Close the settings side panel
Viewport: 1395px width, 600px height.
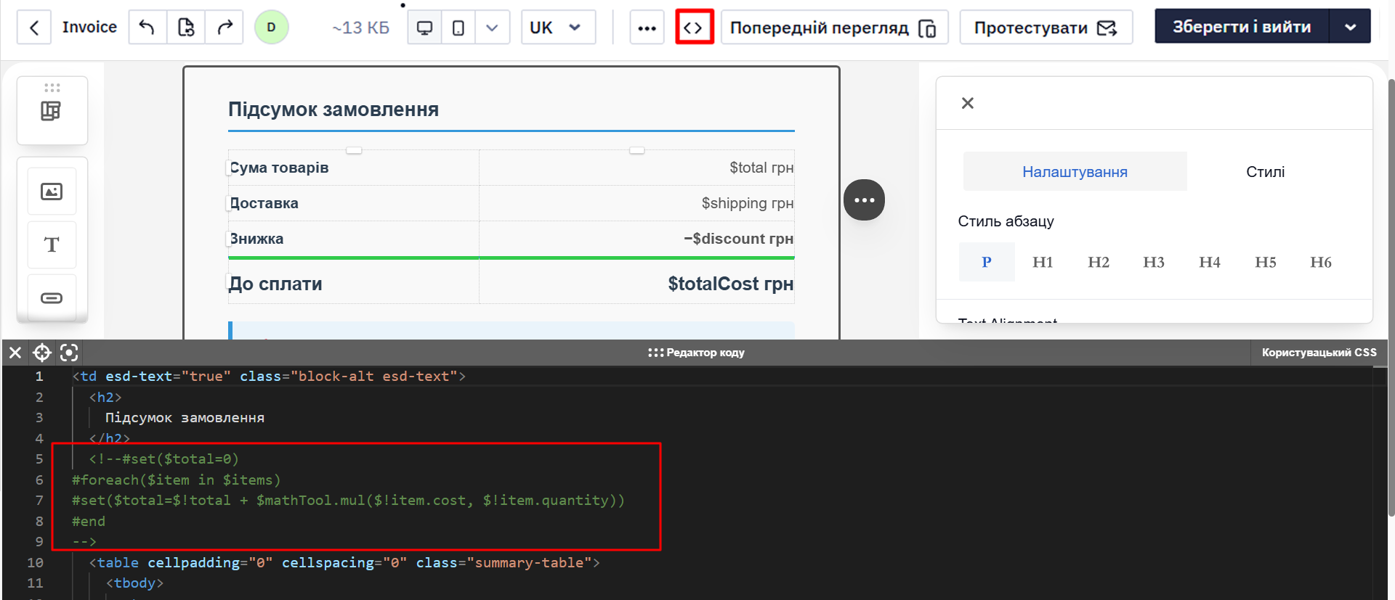tap(967, 103)
